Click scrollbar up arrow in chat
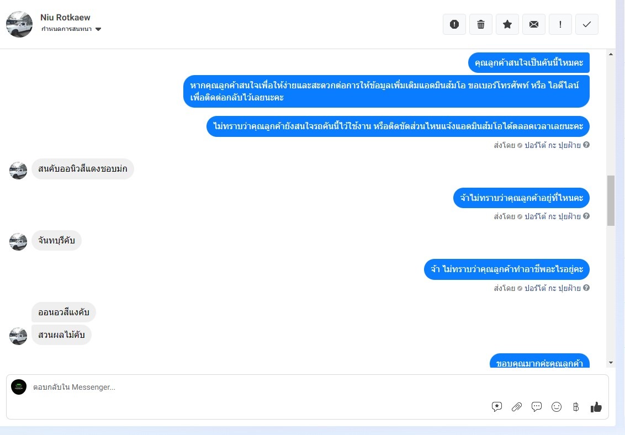The height and width of the screenshot is (435, 625). coord(611,54)
